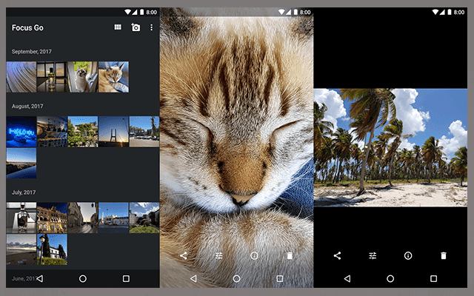The width and height of the screenshot is (474, 296).
Task: Share the cat photo
Action: tap(184, 255)
